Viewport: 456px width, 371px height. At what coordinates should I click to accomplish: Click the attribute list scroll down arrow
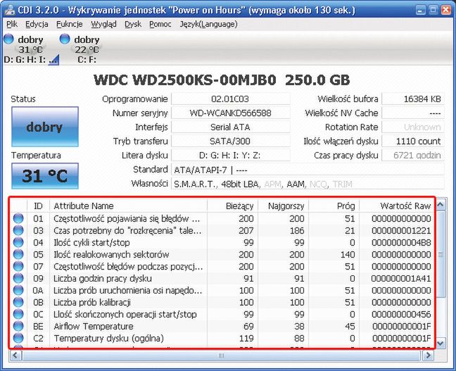(x=441, y=343)
